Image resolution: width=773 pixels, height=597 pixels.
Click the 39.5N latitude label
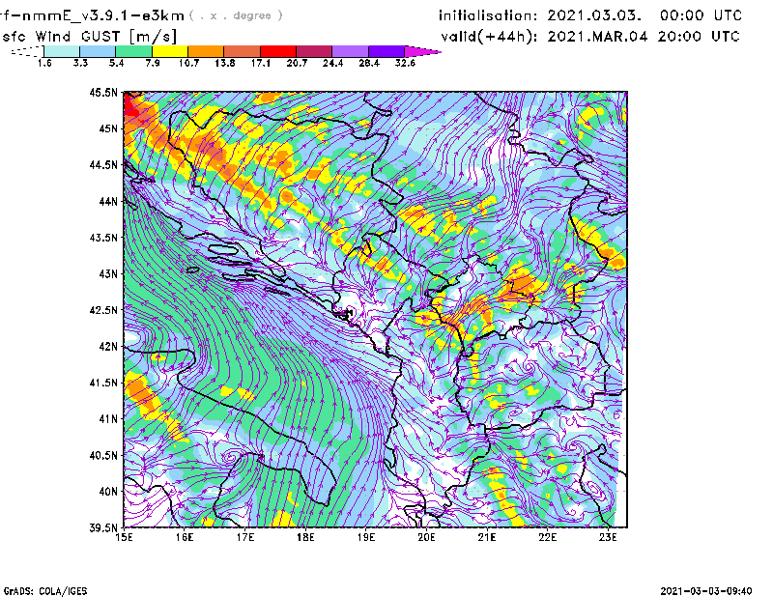pos(103,528)
